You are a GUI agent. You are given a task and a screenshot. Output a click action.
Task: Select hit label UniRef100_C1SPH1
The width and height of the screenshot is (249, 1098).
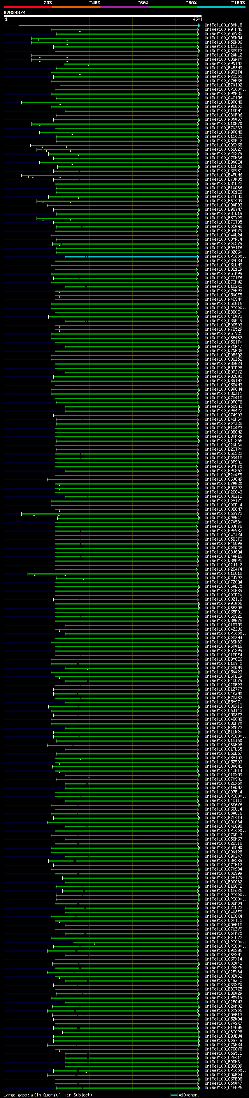pyautogui.click(x=223, y=111)
